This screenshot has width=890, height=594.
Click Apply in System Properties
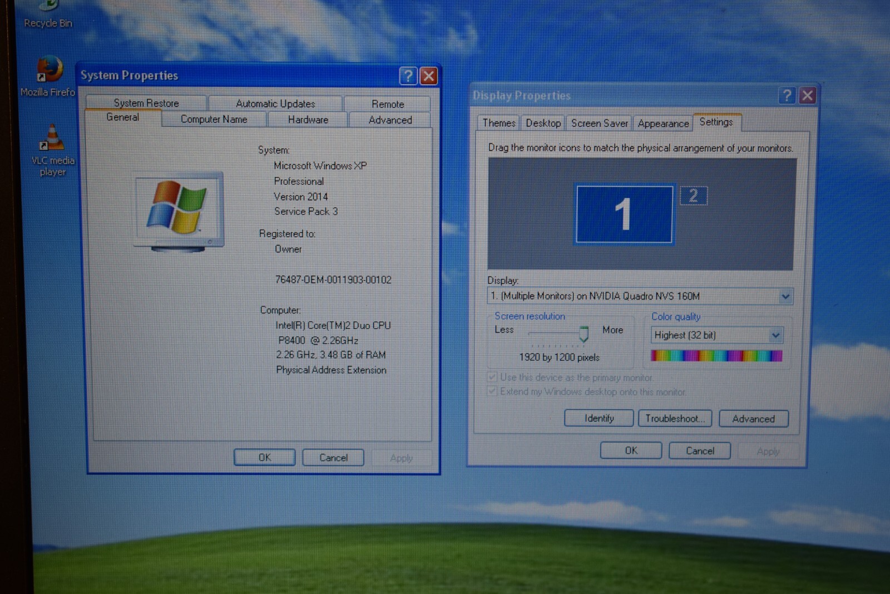pos(401,458)
